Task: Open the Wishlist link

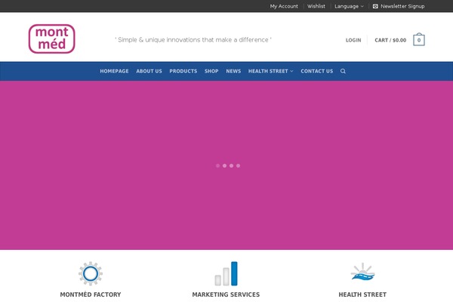Action: click(316, 6)
